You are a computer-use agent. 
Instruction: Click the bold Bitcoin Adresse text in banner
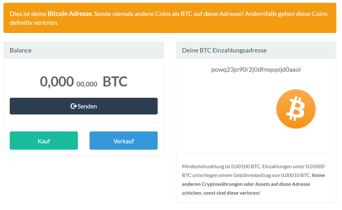(x=69, y=14)
